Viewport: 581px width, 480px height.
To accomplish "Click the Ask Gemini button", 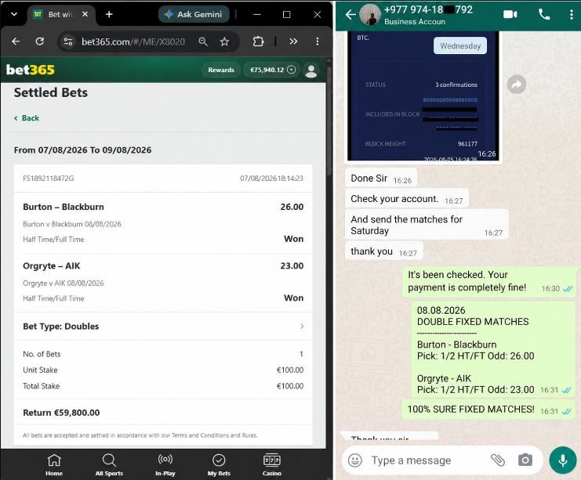I will (194, 14).
